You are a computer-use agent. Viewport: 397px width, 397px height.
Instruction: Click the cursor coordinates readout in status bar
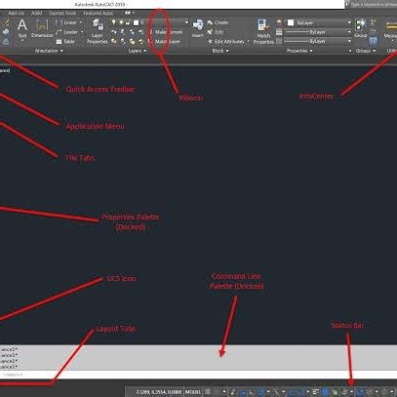pos(158,392)
